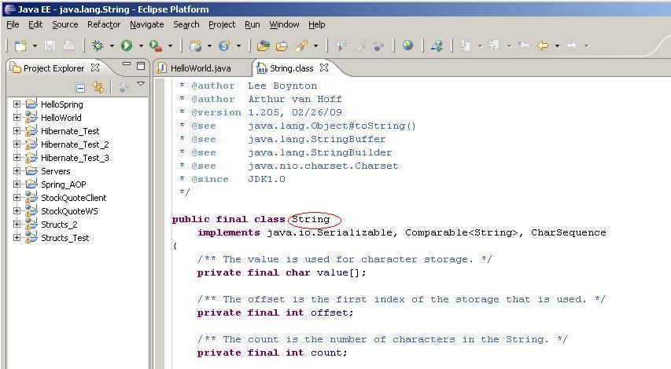Open the Web Browser globe icon
Screen dimensions: 671x369
[407, 45]
